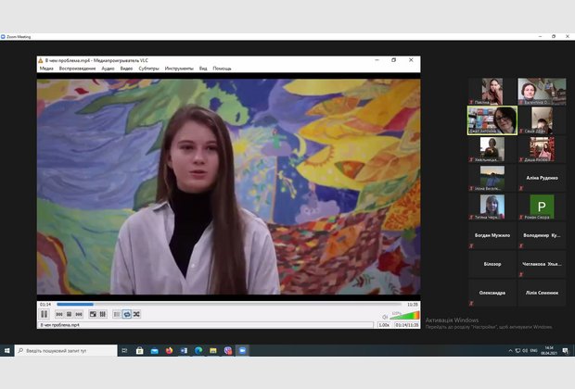Pause the VLC video playback

[44, 314]
